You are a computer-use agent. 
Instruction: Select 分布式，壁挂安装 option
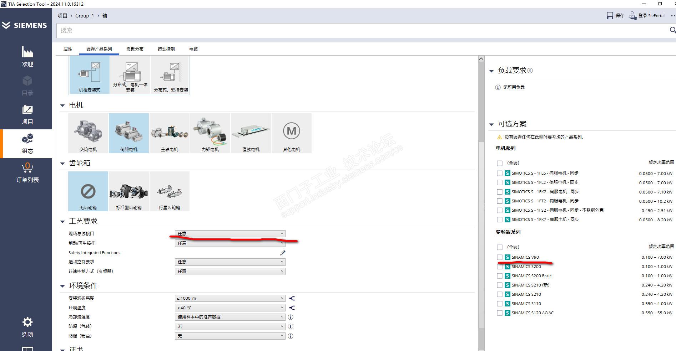[x=171, y=75]
